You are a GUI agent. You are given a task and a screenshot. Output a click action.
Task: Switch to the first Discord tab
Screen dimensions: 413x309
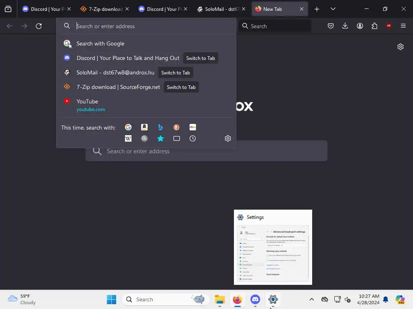[44, 9]
